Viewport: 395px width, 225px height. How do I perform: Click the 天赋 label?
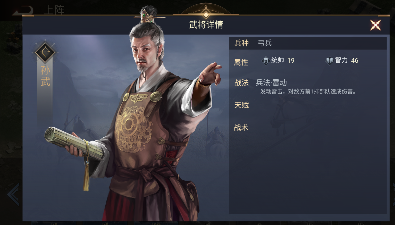[x=241, y=105]
